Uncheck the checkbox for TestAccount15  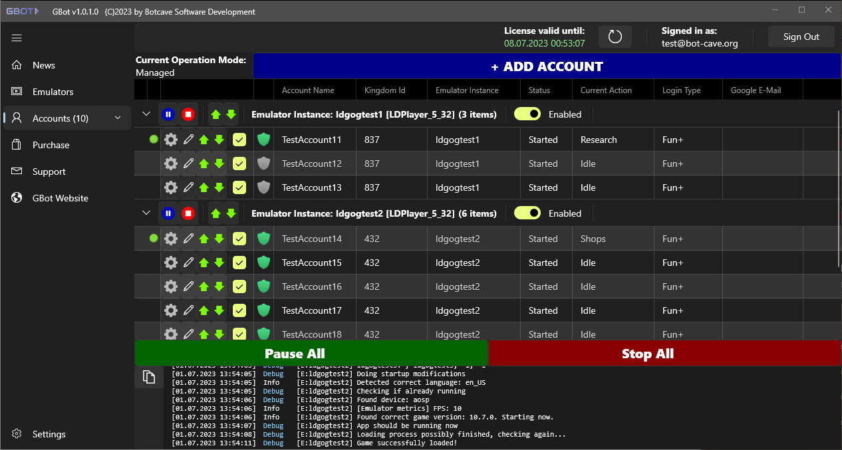pos(239,263)
